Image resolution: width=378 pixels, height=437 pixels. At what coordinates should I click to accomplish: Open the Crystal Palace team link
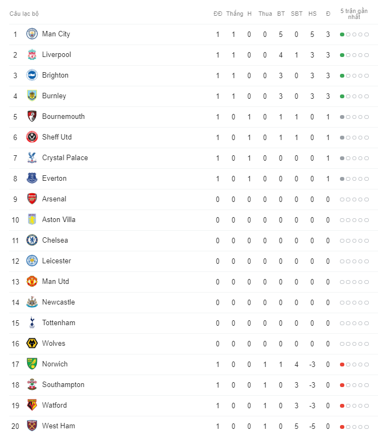[65, 158]
